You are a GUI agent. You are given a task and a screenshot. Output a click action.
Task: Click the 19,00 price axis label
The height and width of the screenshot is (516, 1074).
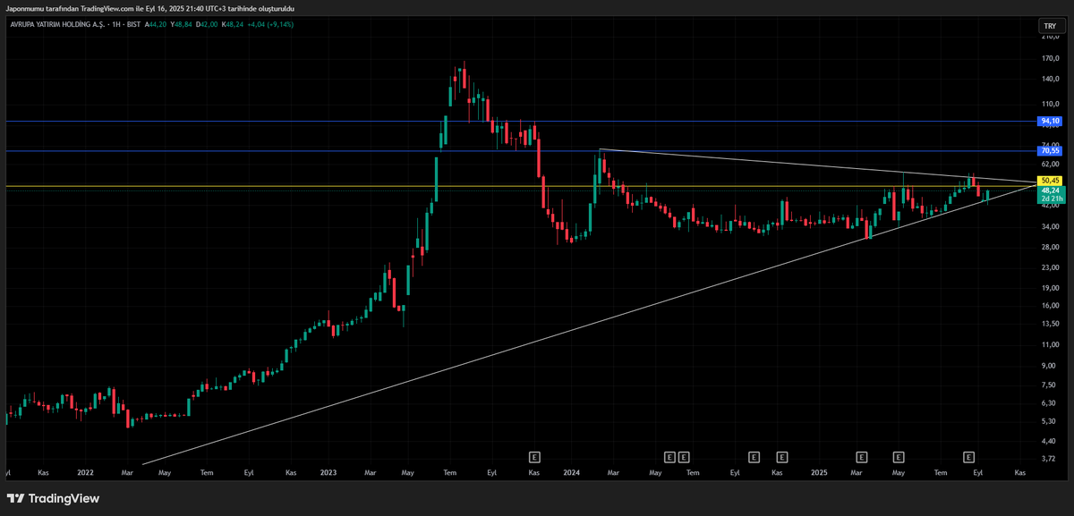(x=1049, y=287)
